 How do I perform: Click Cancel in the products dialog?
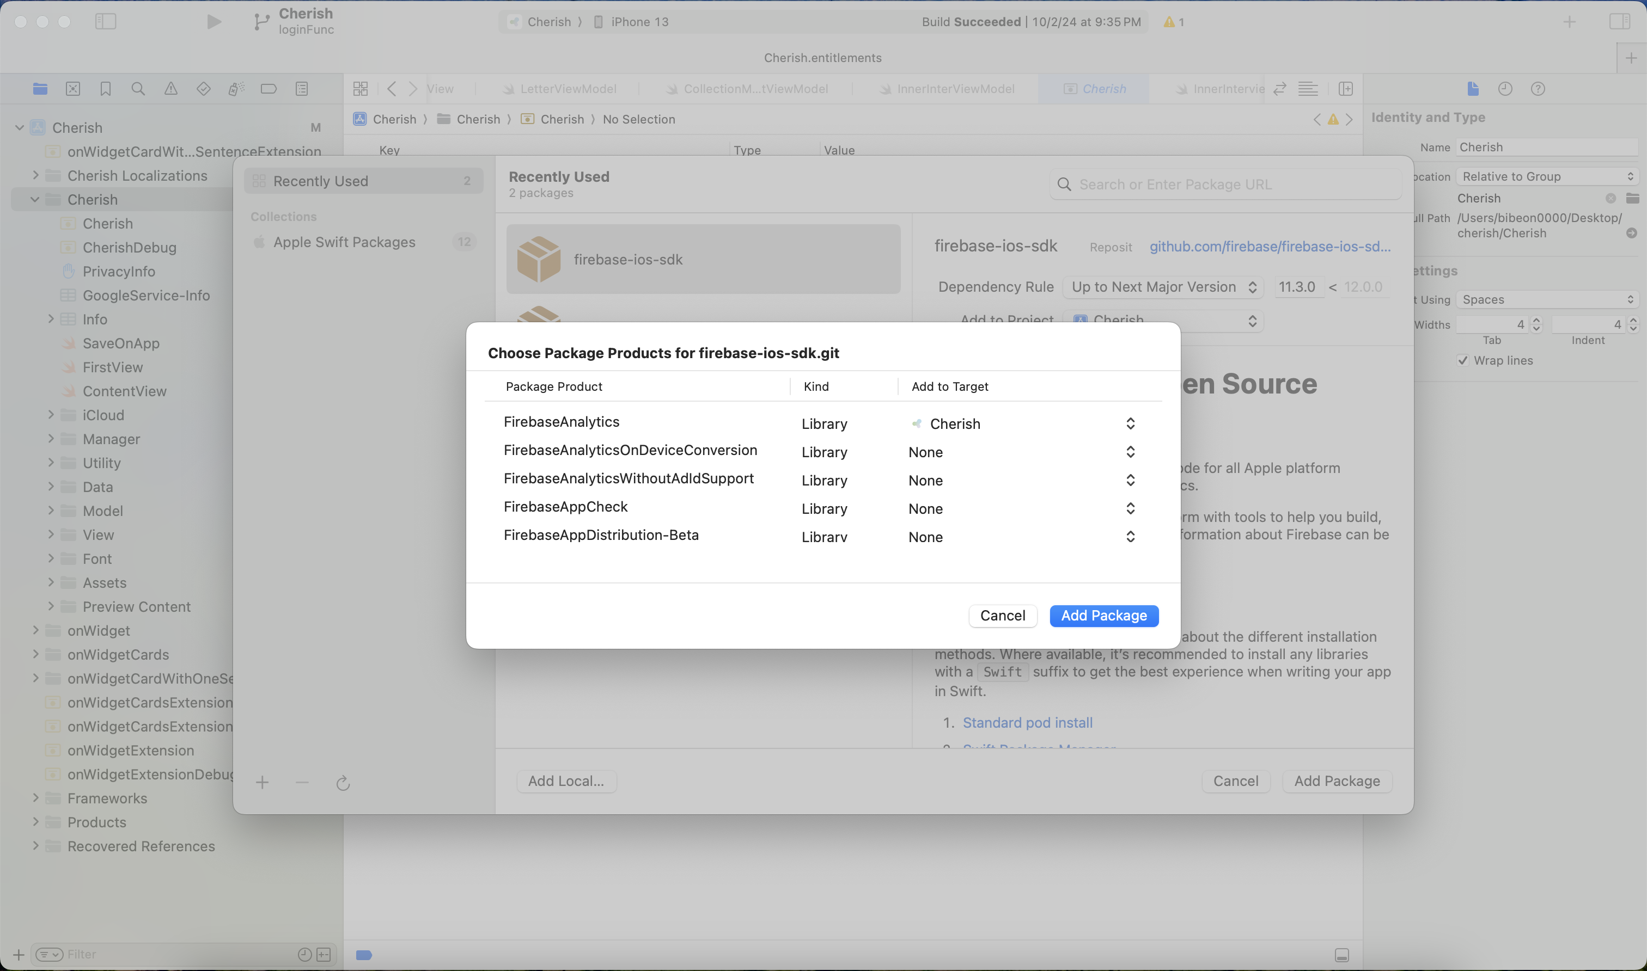(x=1002, y=616)
